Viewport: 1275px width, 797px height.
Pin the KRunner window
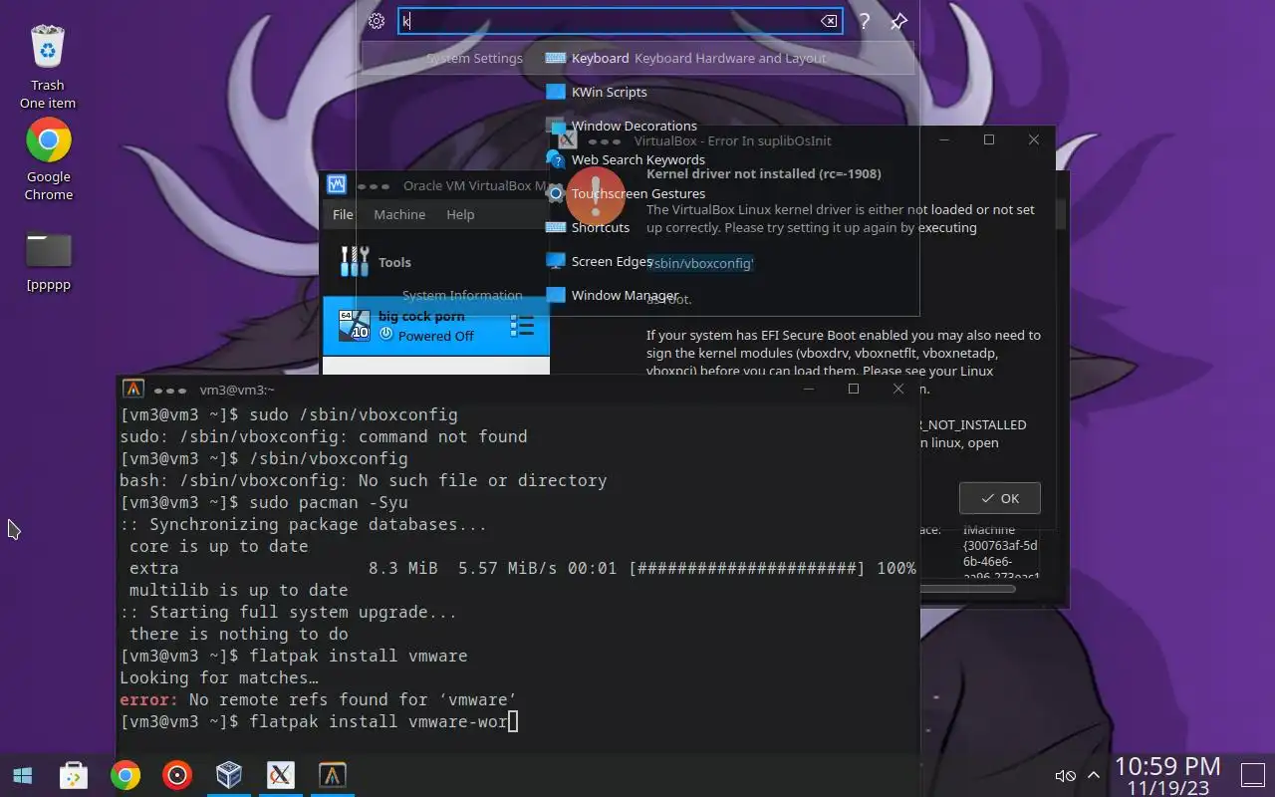point(898,21)
